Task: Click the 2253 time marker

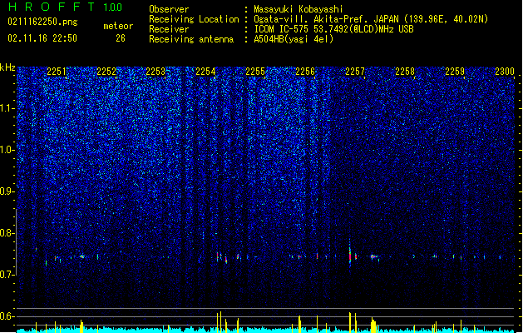Action: tap(155, 72)
